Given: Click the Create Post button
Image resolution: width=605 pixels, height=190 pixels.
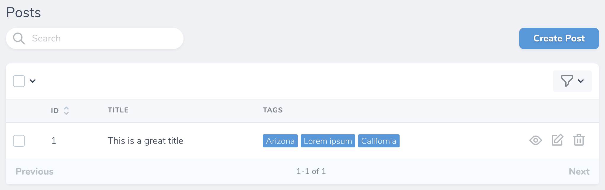Looking at the screenshot, I should coord(559,38).
